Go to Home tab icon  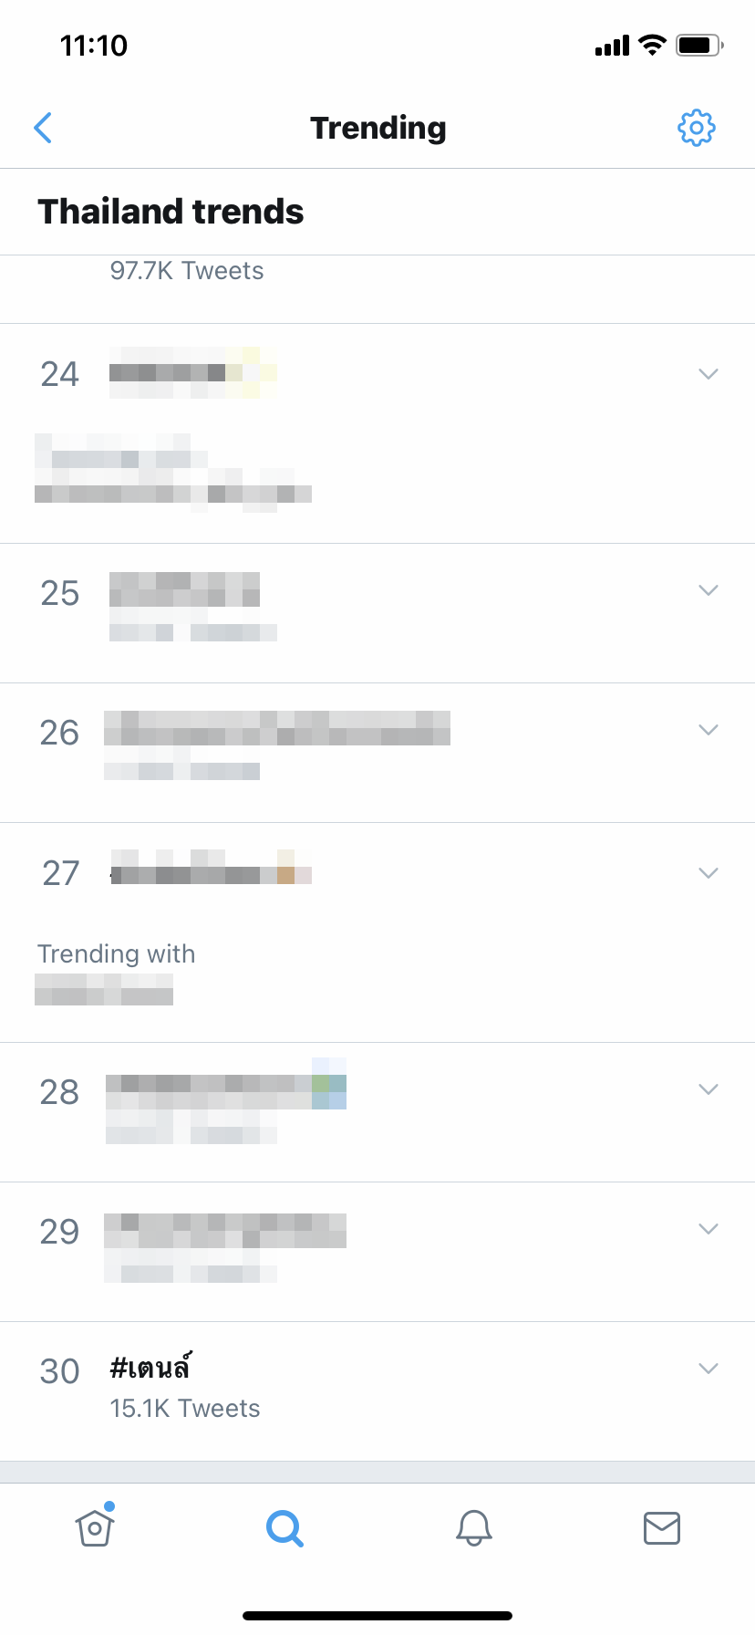pyautogui.click(x=95, y=1526)
